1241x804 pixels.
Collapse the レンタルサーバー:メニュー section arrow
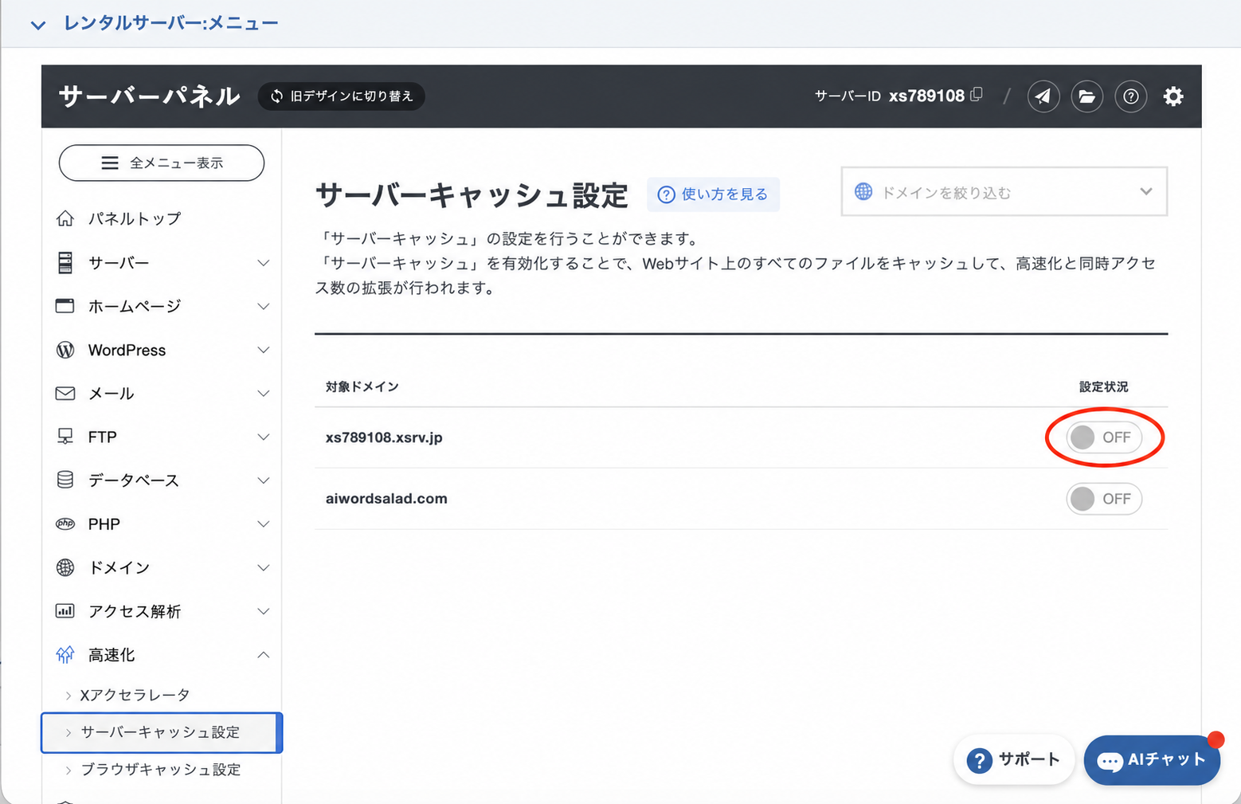tap(37, 25)
